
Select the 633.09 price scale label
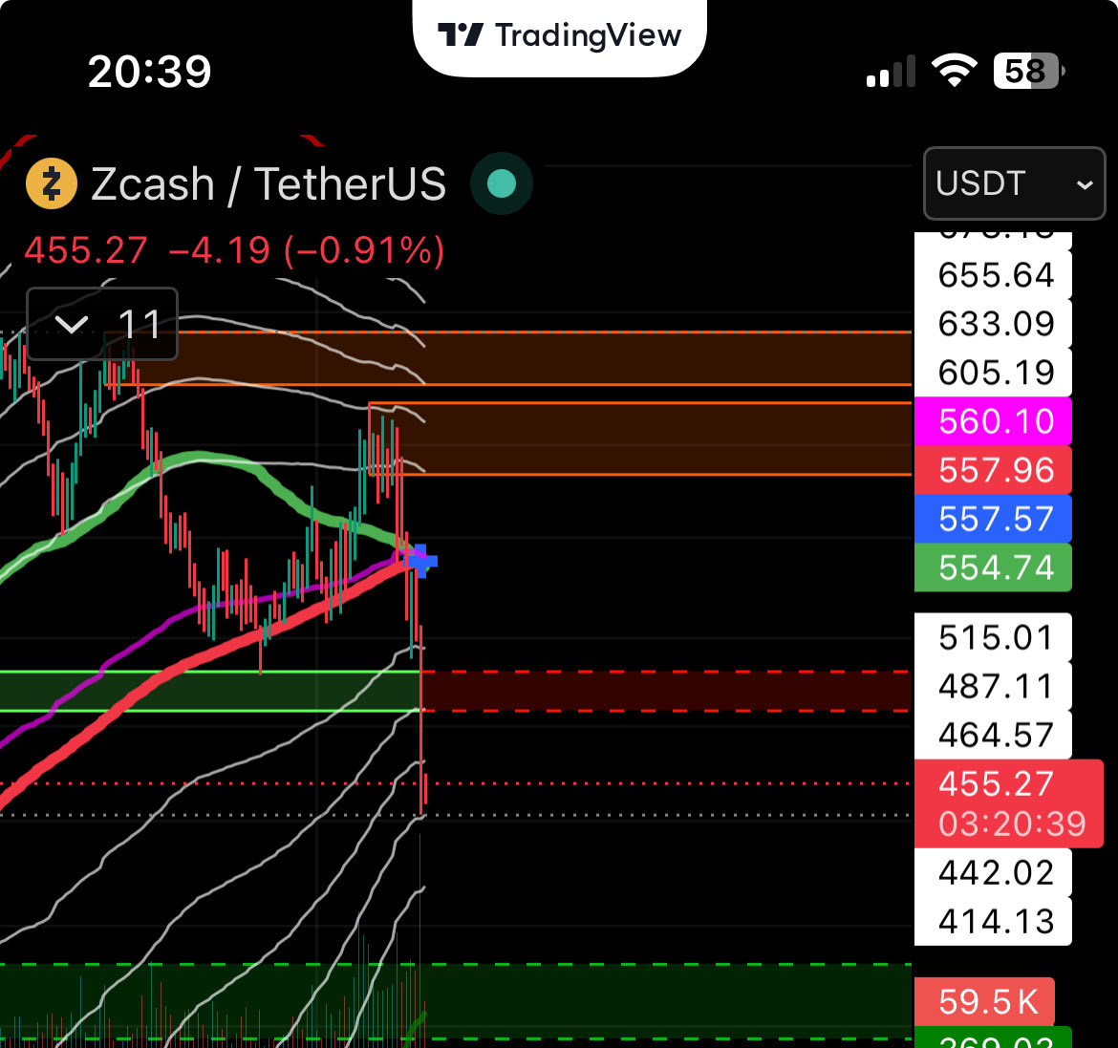(x=993, y=324)
